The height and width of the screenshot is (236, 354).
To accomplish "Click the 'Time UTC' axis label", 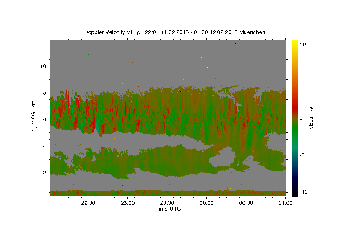I will coord(168,209).
